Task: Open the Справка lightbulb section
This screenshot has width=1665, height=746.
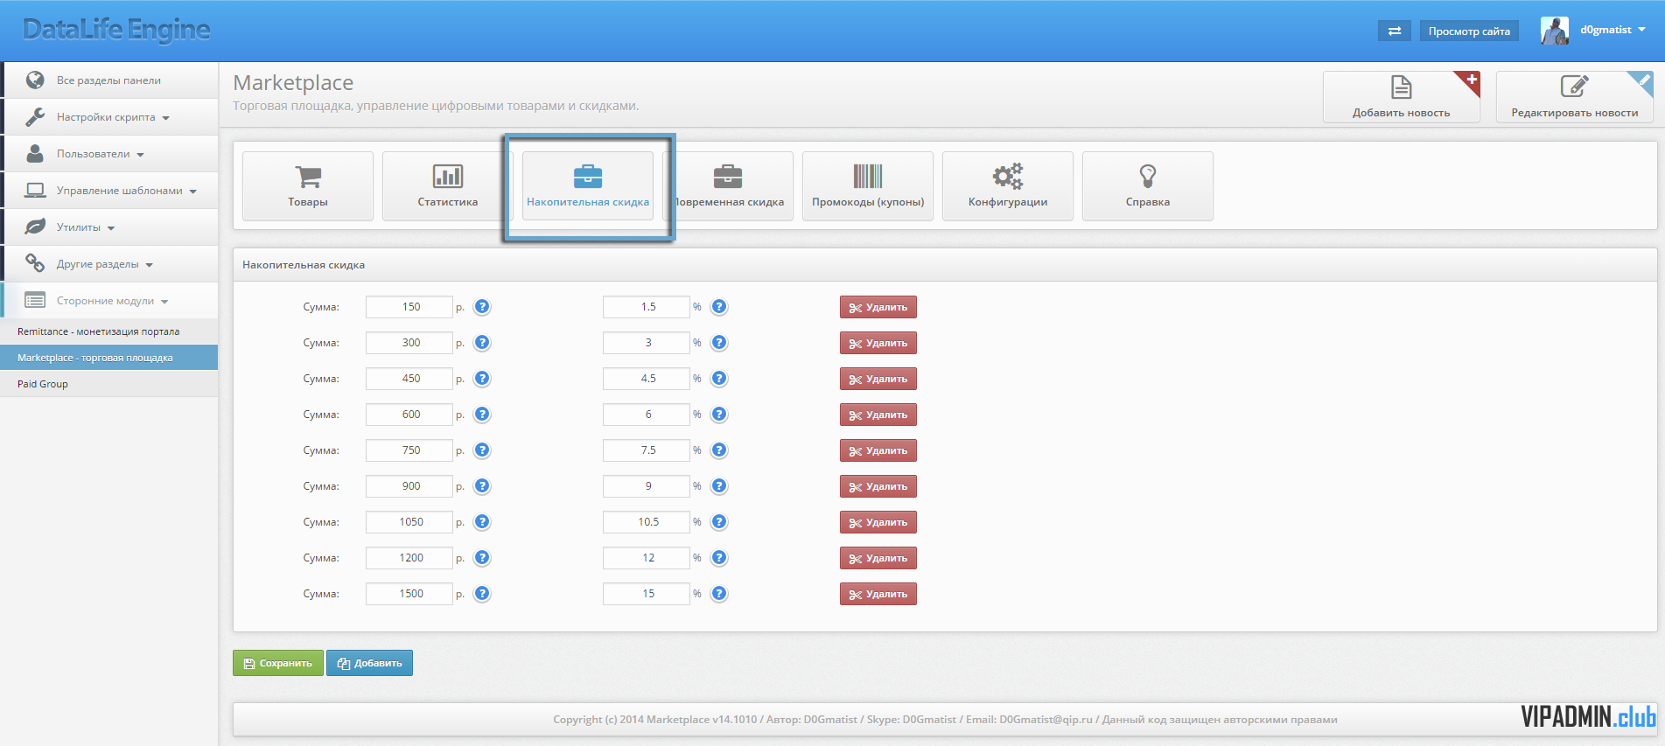Action: tap(1148, 186)
